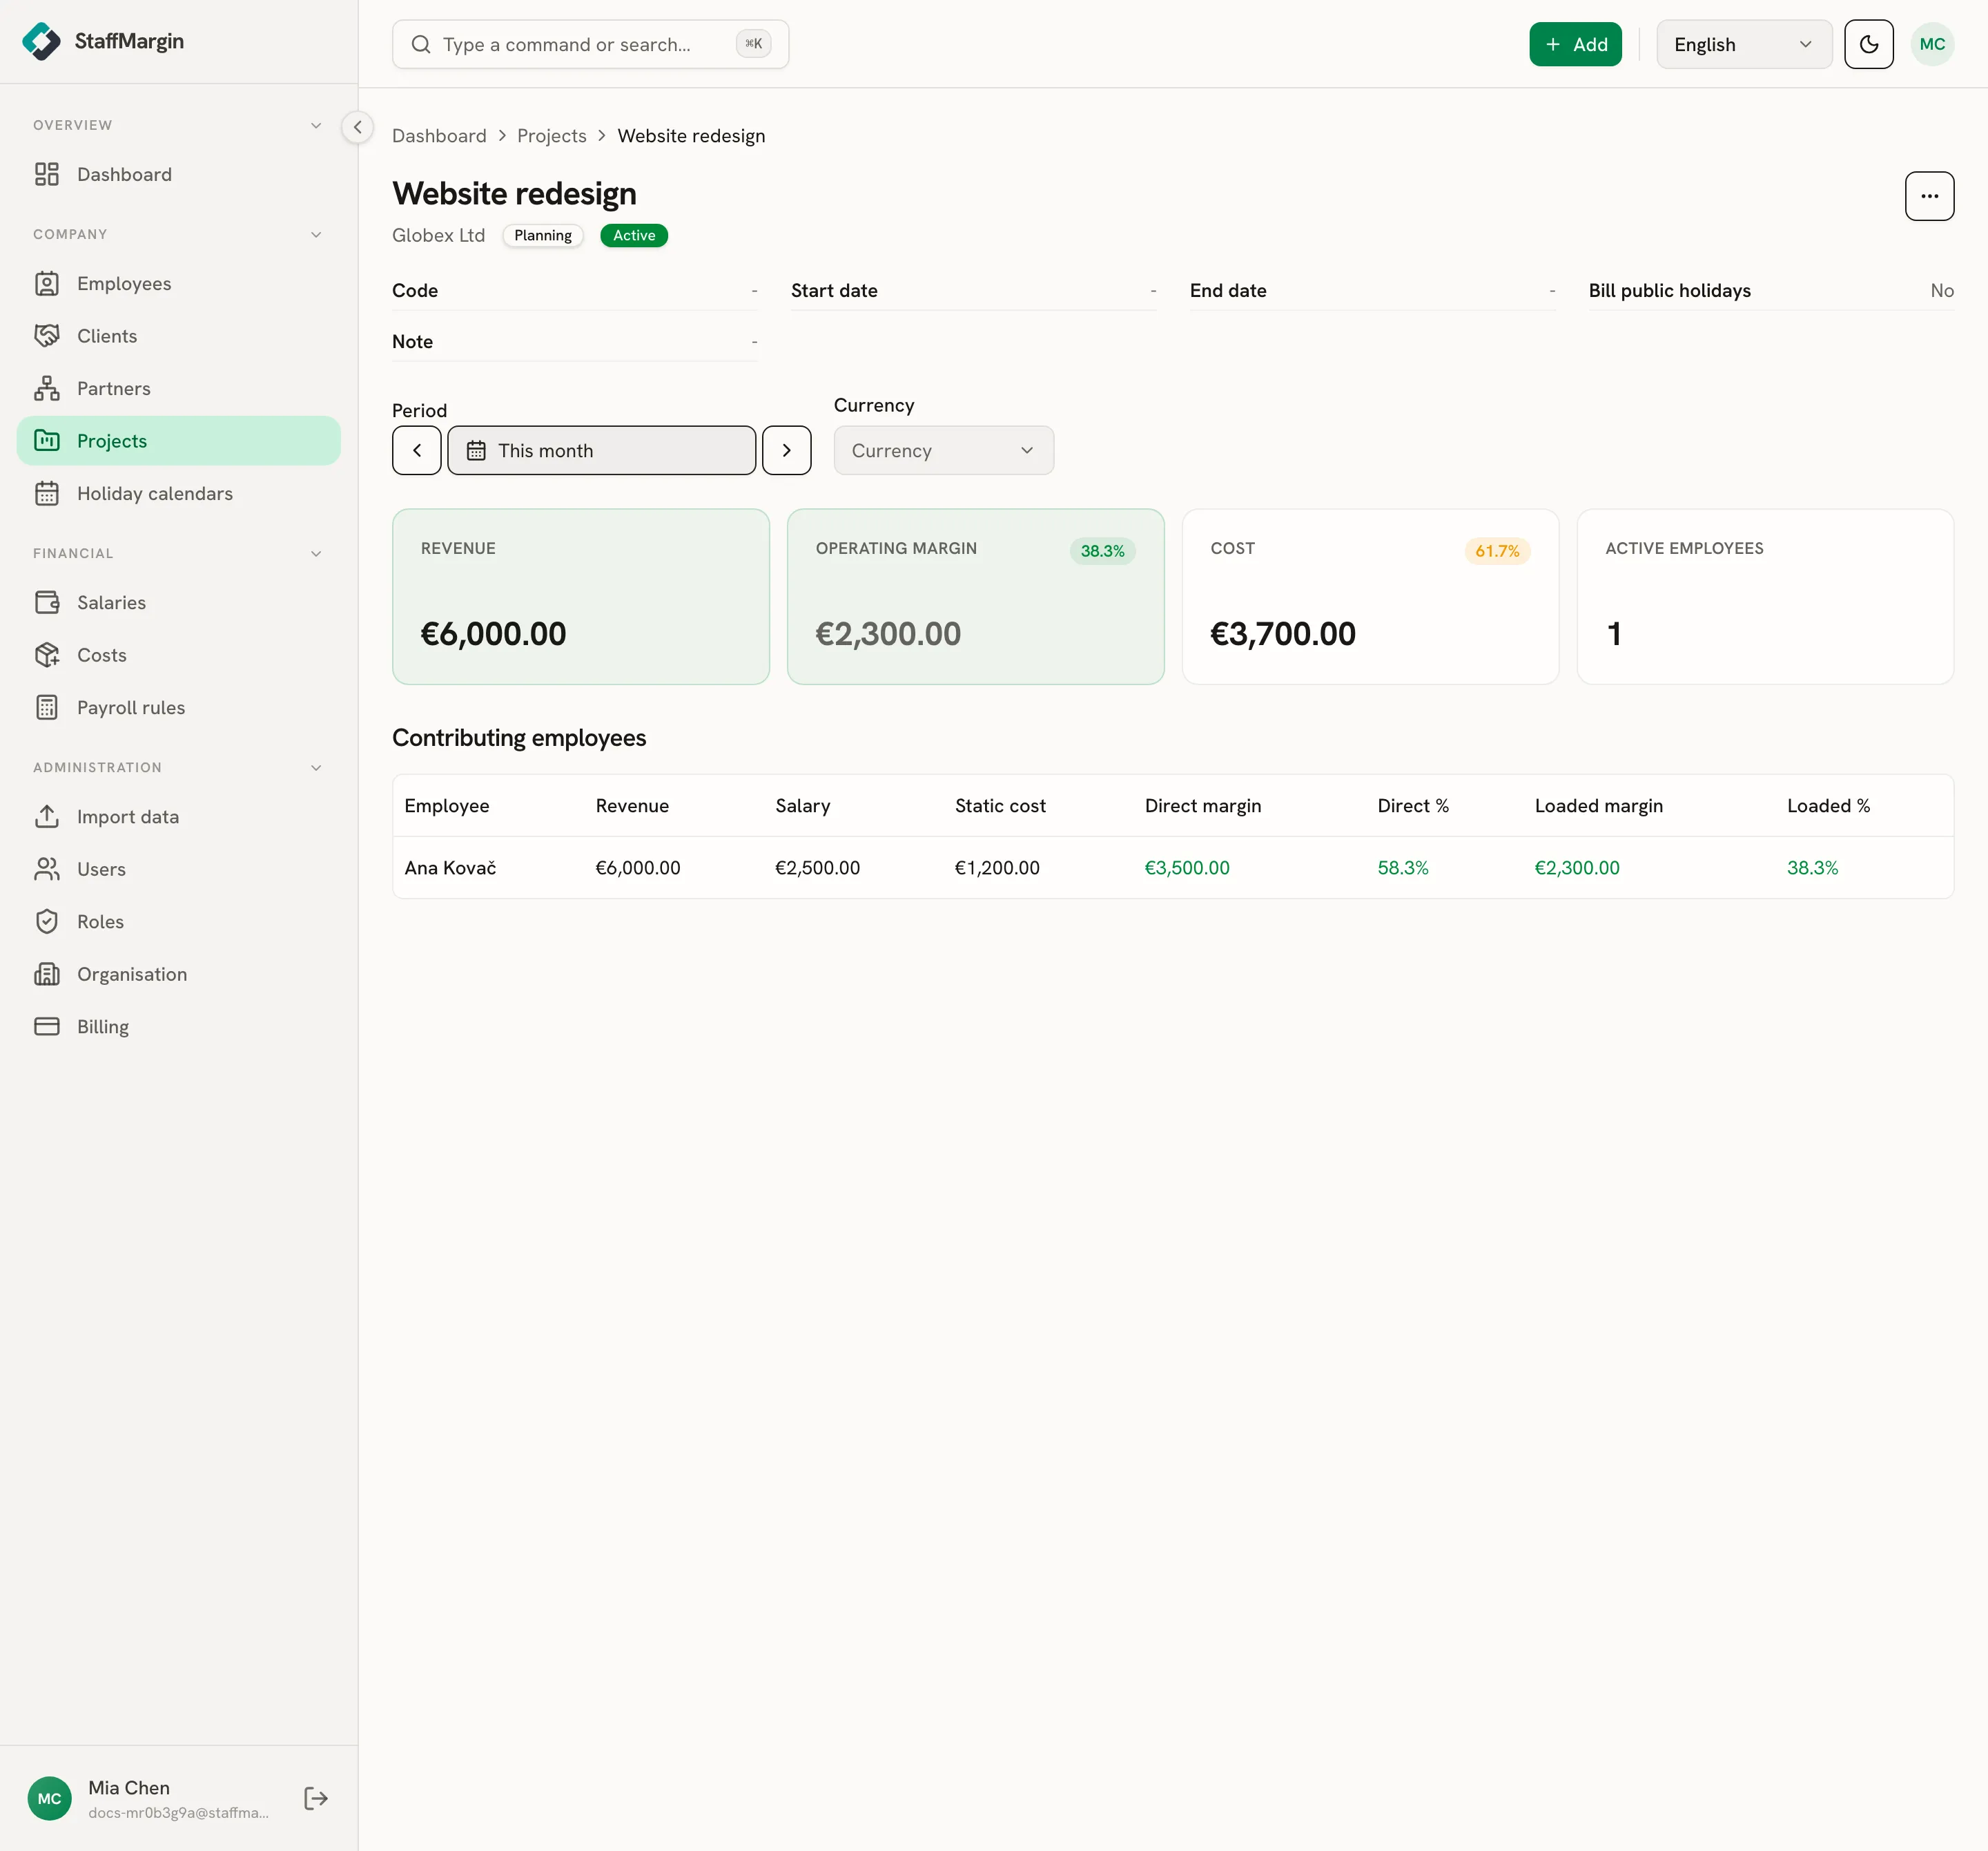Select the Revenue summary card
1988x1851 pixels.
coord(580,596)
